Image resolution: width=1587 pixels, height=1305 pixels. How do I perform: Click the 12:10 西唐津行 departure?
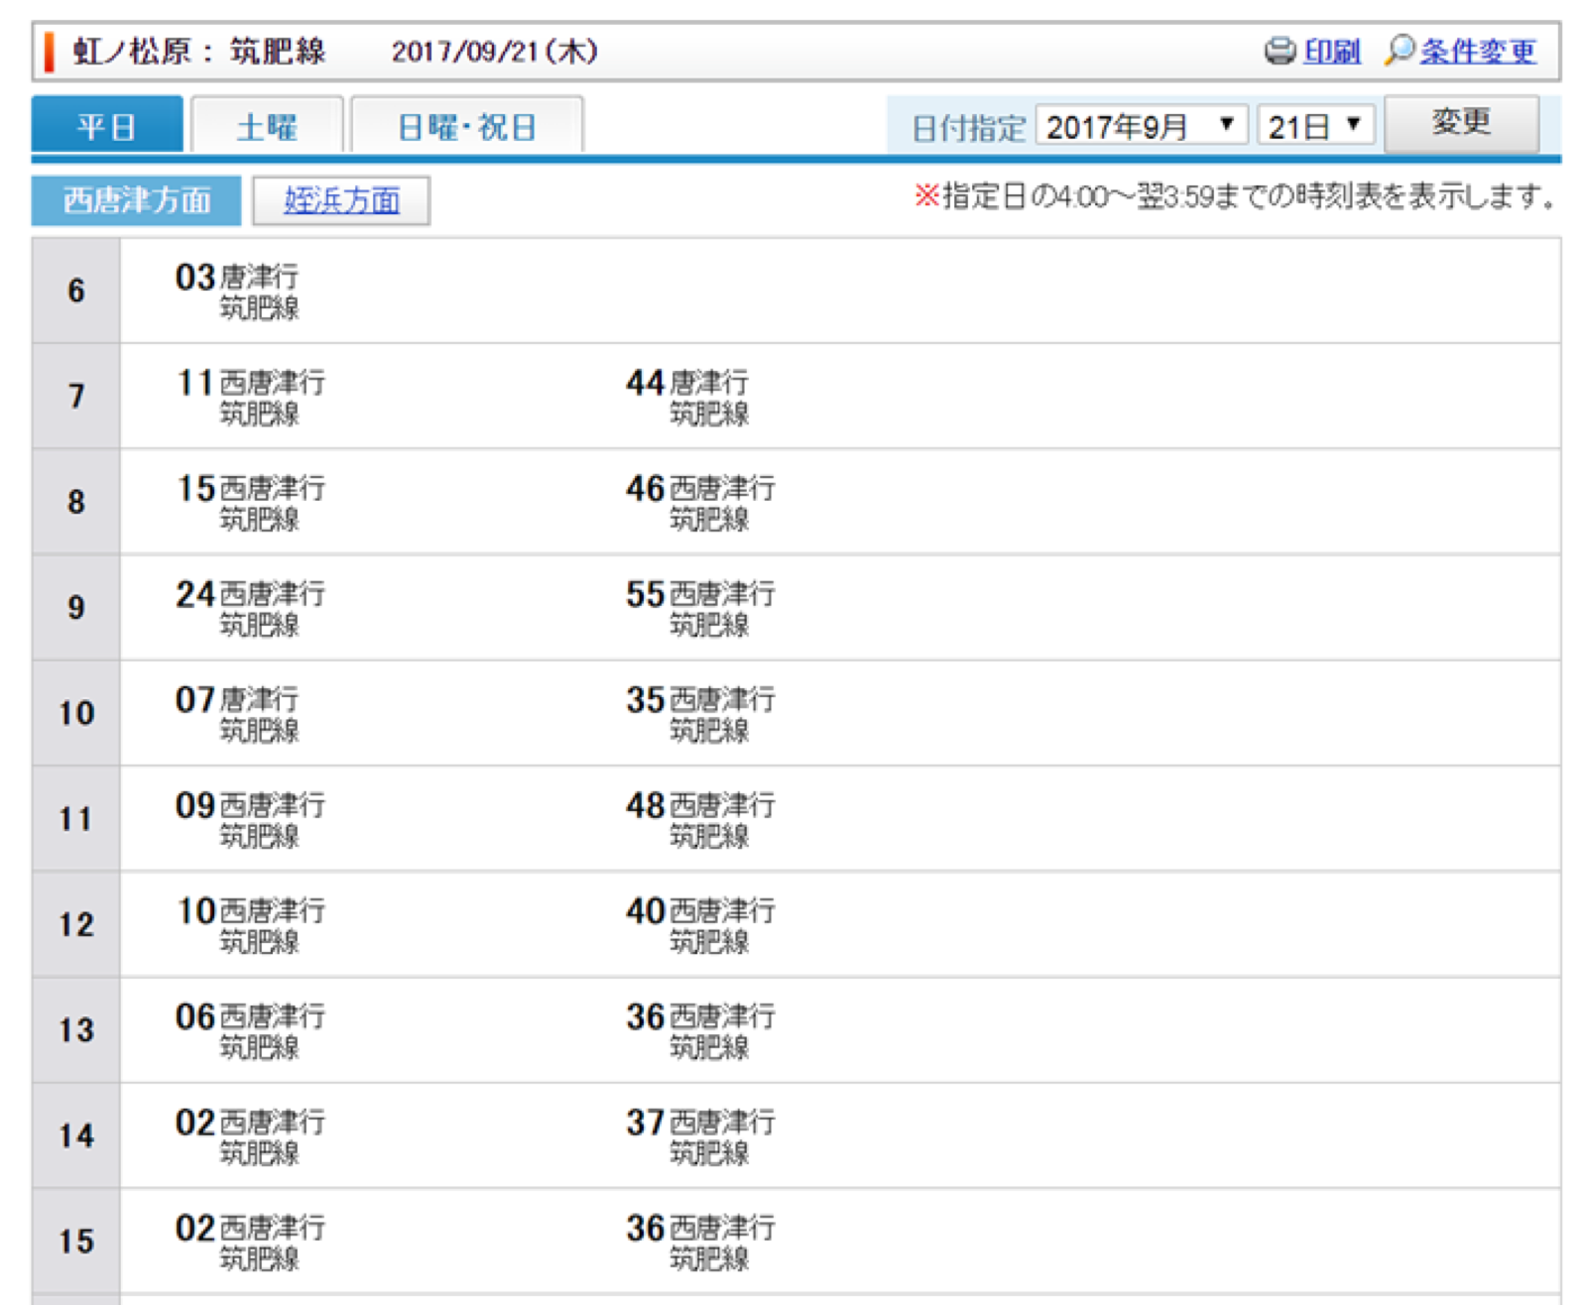click(250, 925)
